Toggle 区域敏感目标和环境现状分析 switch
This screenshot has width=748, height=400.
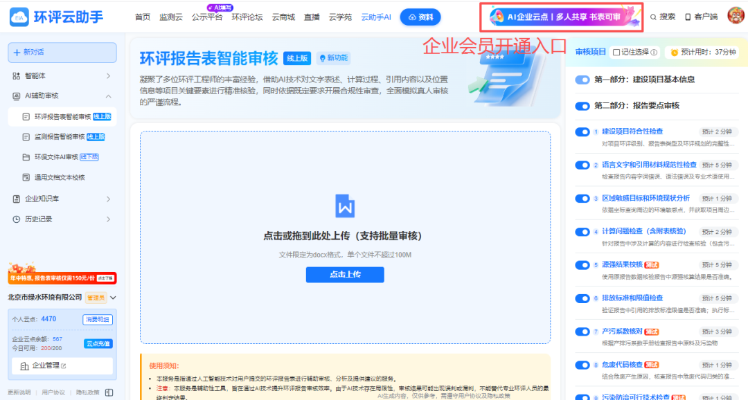(582, 199)
